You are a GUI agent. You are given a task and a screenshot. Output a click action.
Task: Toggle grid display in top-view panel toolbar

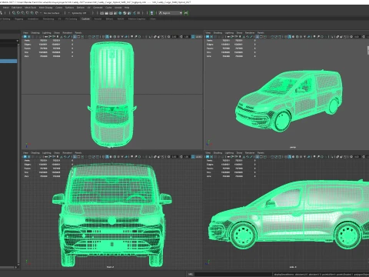(x=75, y=37)
